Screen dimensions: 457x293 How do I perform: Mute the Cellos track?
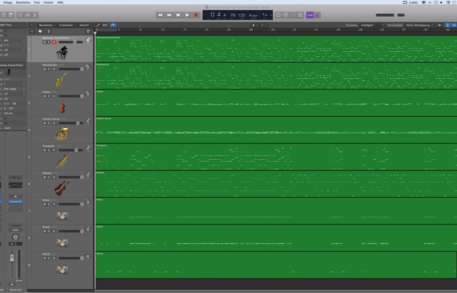pos(44,96)
